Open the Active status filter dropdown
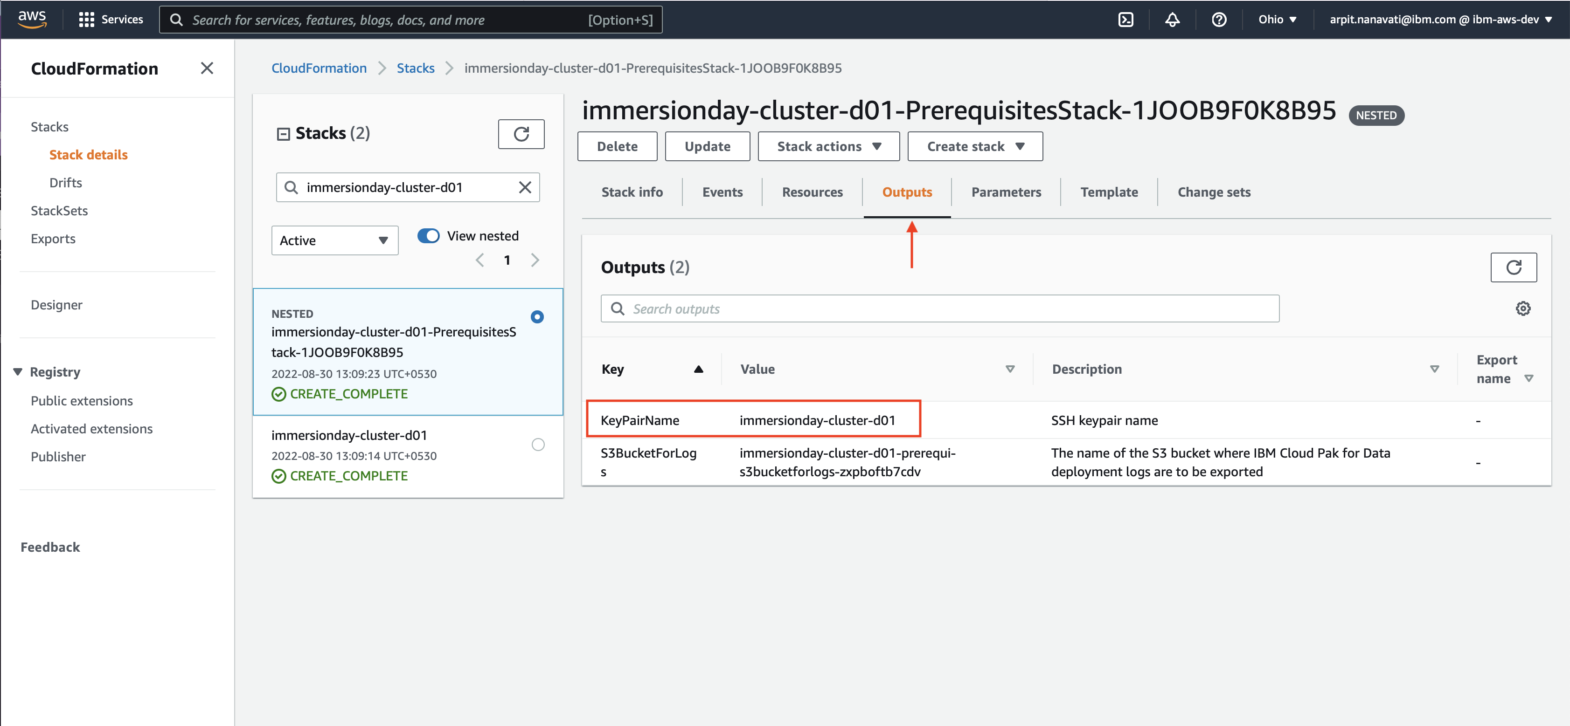This screenshot has width=1570, height=726. 334,240
